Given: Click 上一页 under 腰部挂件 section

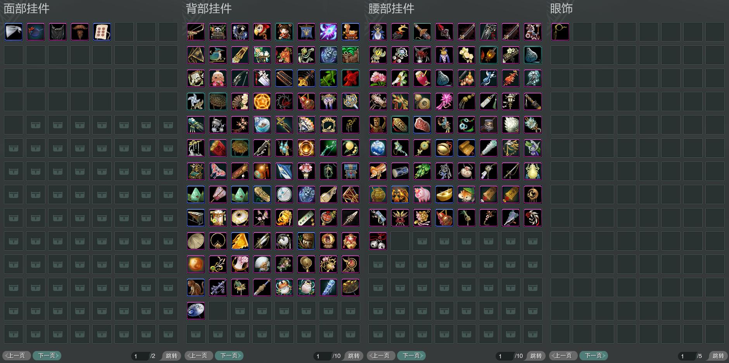Looking at the screenshot, I should (381, 356).
